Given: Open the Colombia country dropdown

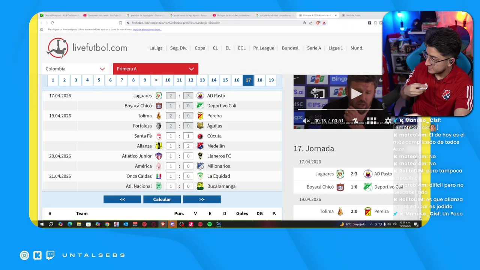Looking at the screenshot, I should (75, 69).
